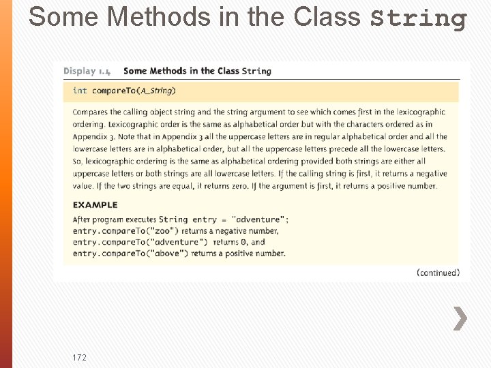Click the 'Display 1.4' label

[x=87, y=71]
